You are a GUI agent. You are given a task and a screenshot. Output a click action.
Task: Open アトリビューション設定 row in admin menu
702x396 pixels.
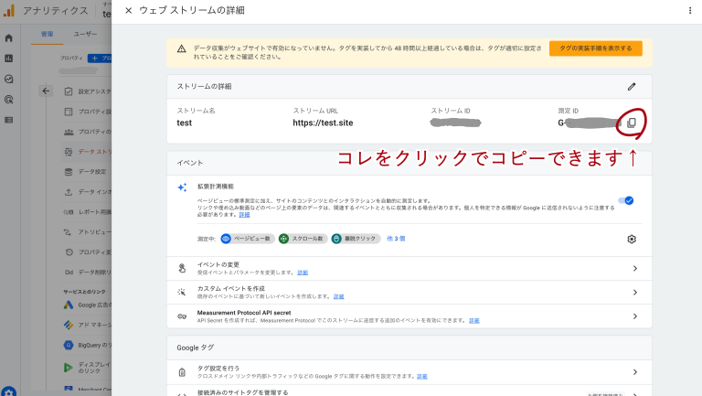[88, 232]
